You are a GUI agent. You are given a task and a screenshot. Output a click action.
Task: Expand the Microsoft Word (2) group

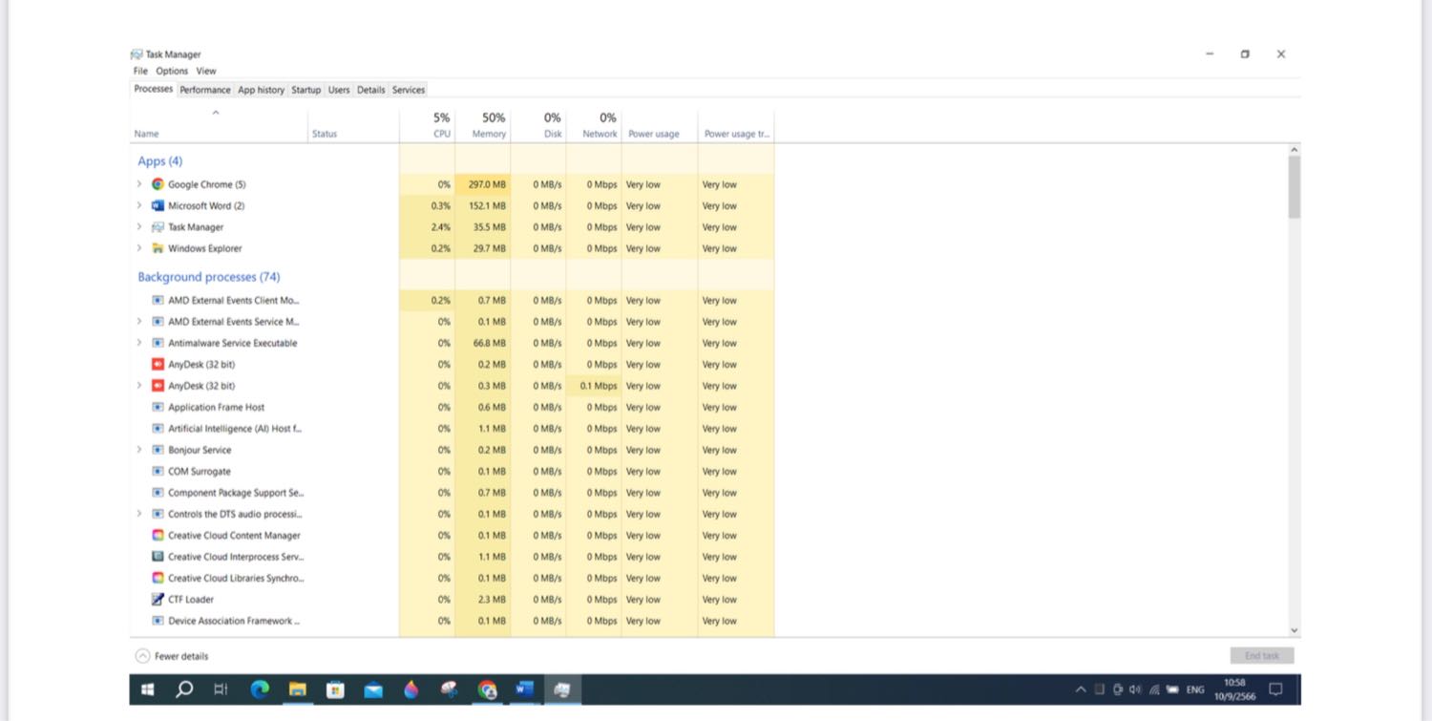[139, 205]
